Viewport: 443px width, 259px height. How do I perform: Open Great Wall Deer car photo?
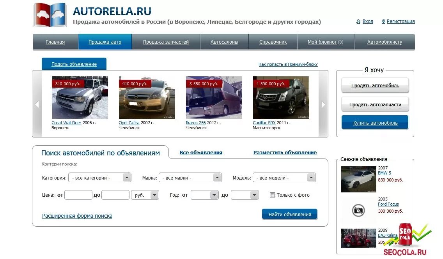[80, 97]
